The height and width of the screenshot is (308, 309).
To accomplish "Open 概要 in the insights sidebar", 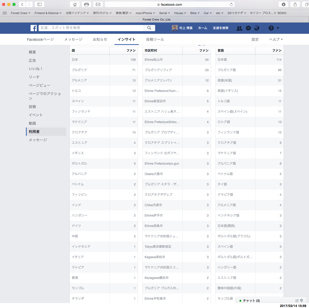I will point(32,52).
